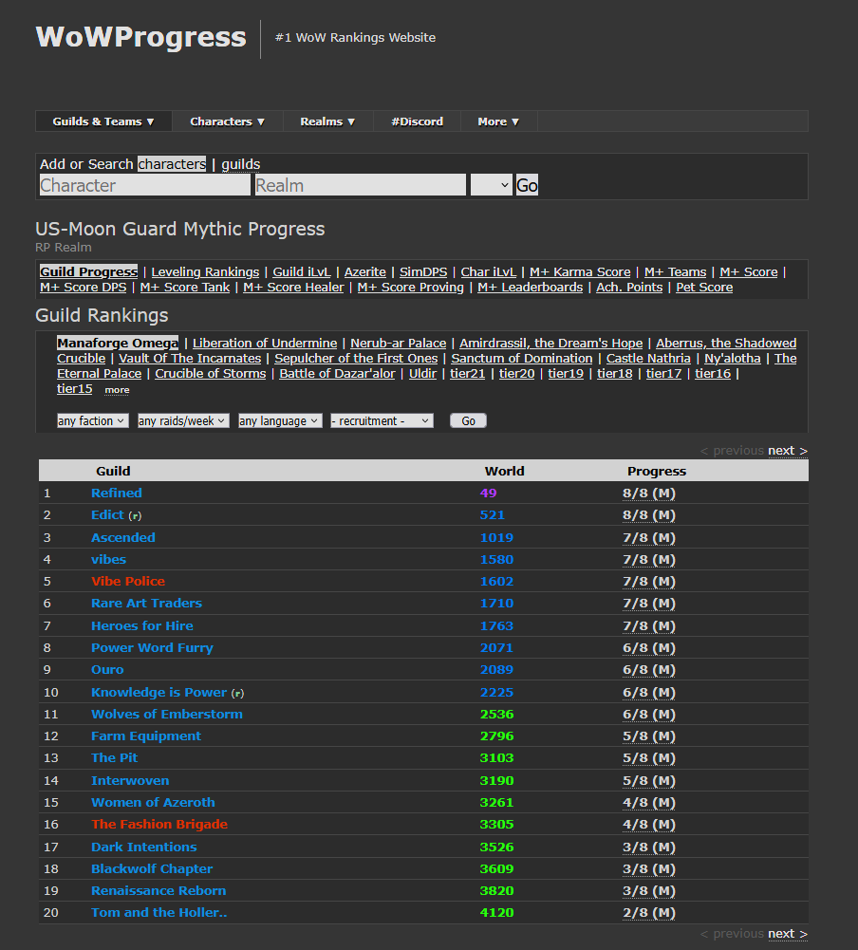The image size is (858, 950).
Task: Click Refined's 8/8 (M) progress
Action: pyautogui.click(x=649, y=493)
